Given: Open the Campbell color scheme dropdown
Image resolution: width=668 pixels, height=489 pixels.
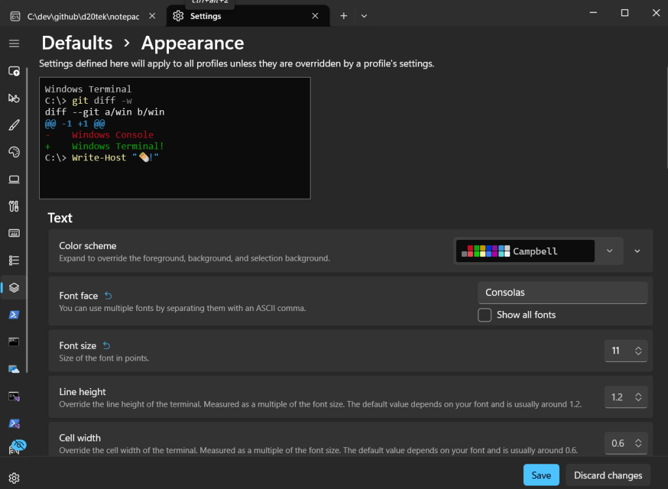Looking at the screenshot, I should [609, 251].
